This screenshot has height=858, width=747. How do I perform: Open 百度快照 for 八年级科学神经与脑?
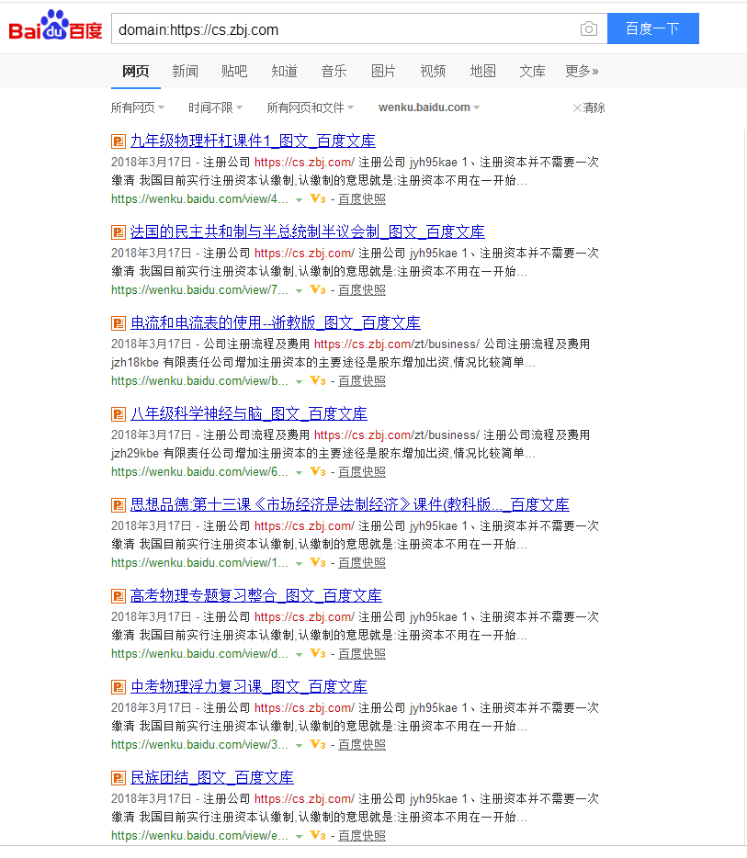coord(362,471)
